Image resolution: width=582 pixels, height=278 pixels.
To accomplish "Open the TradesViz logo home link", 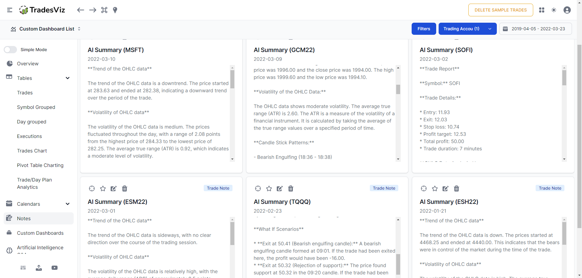I will pyautogui.click(x=42, y=10).
